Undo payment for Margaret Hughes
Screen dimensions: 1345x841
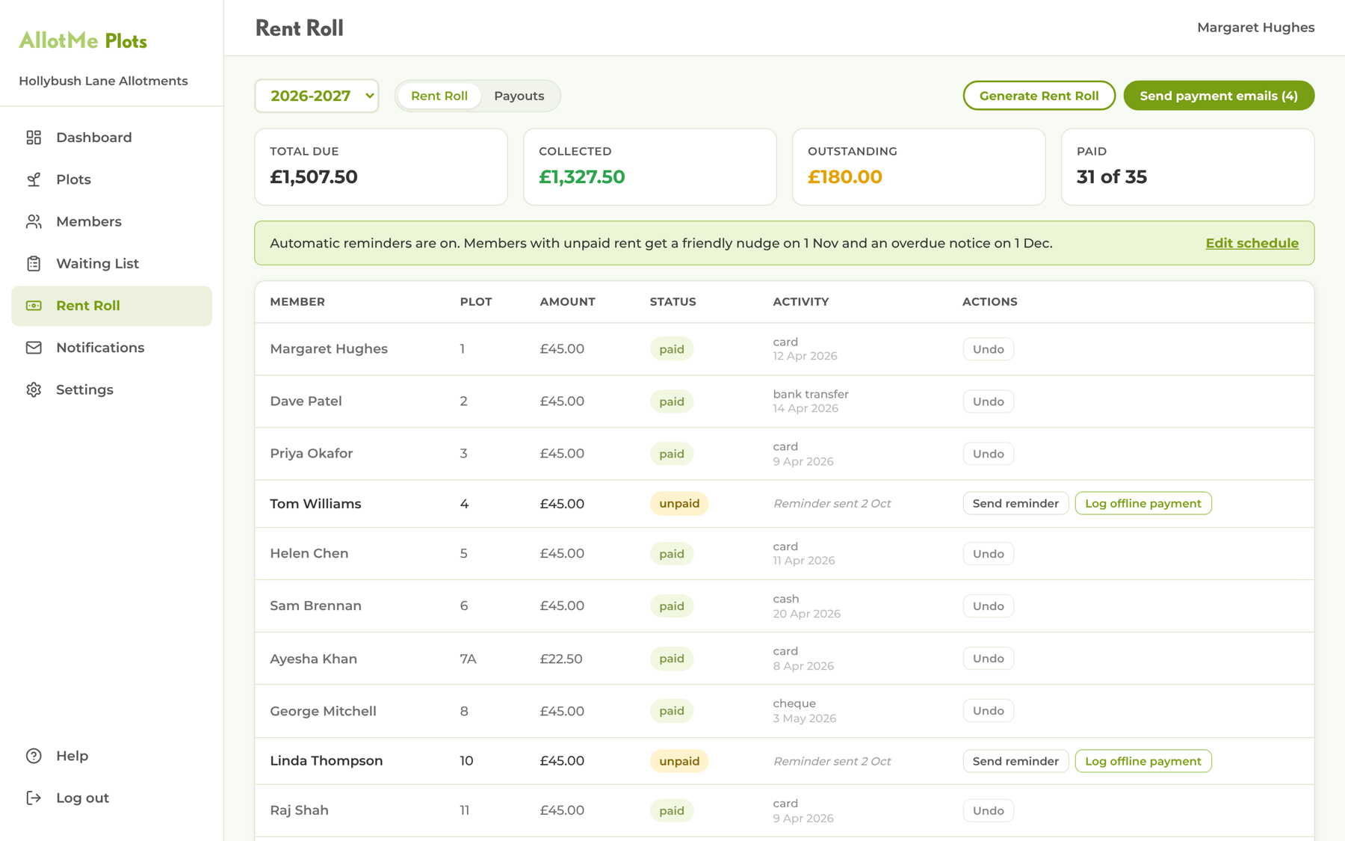[988, 349]
